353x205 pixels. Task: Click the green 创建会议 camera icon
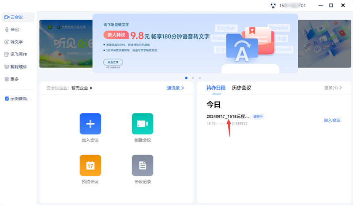[143, 124]
